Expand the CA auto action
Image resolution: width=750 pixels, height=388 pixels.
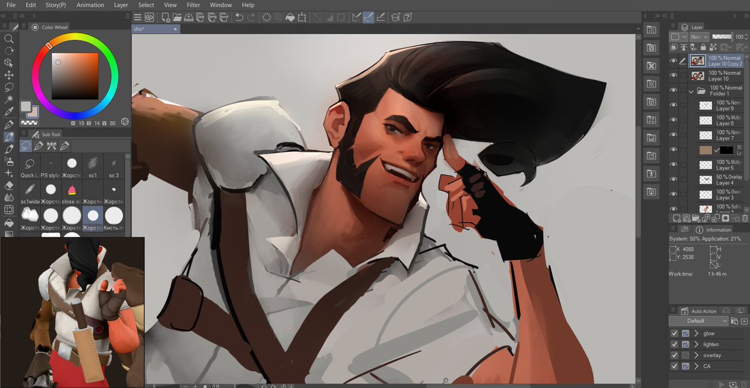click(696, 366)
